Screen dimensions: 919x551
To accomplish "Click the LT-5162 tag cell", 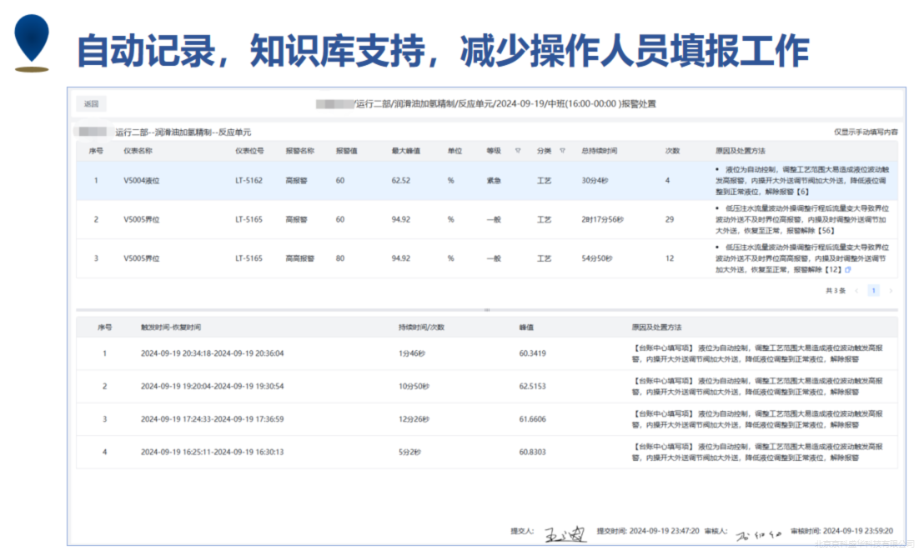I will (x=249, y=181).
